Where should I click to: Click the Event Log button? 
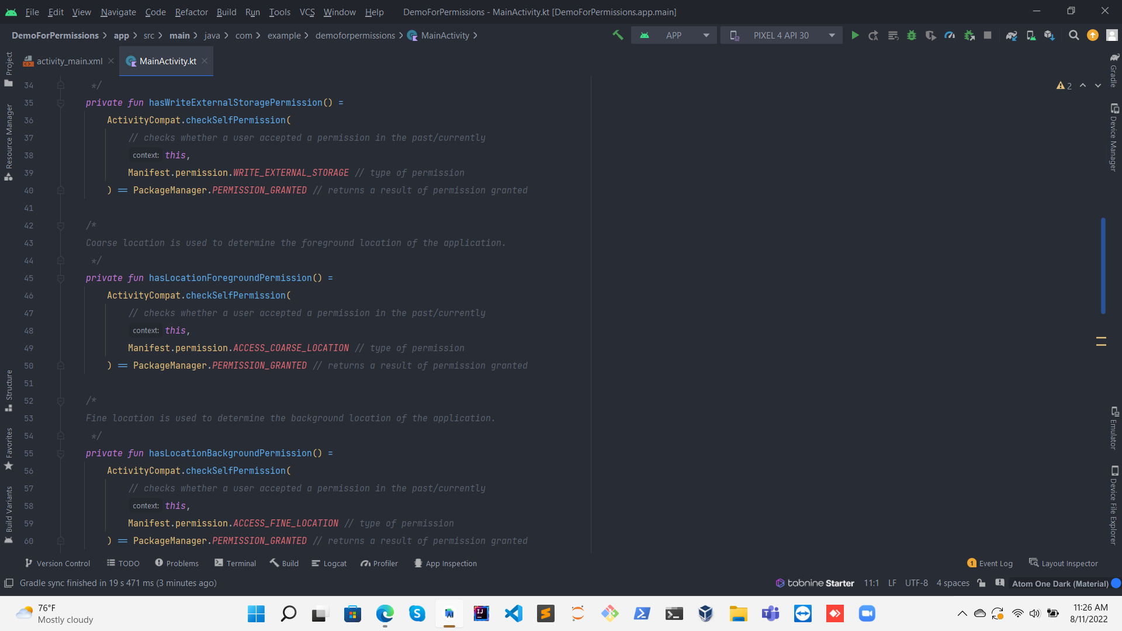click(990, 563)
